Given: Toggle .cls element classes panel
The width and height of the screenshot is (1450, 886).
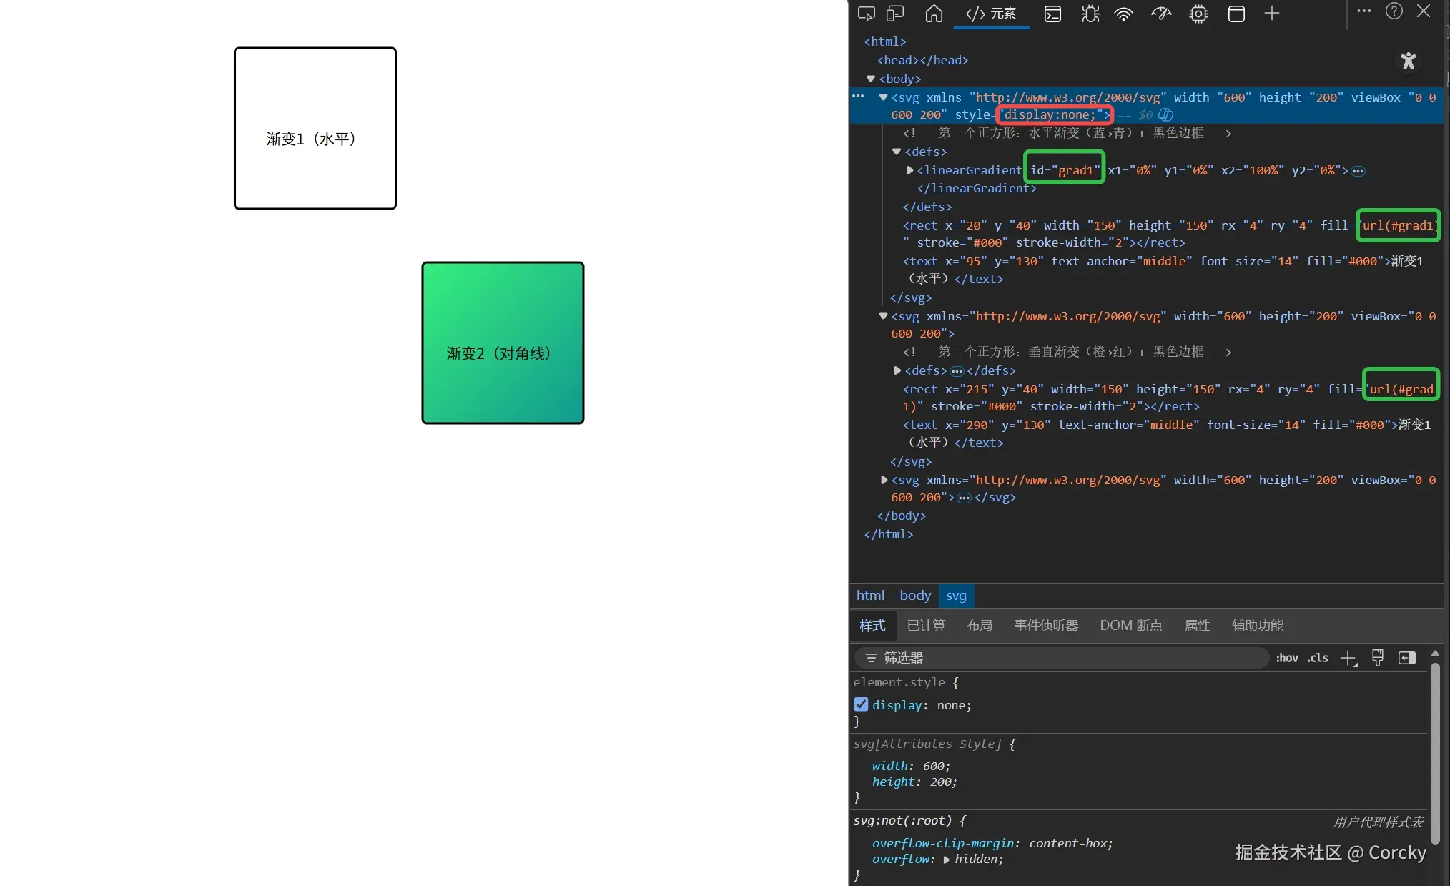Looking at the screenshot, I should click(x=1318, y=658).
